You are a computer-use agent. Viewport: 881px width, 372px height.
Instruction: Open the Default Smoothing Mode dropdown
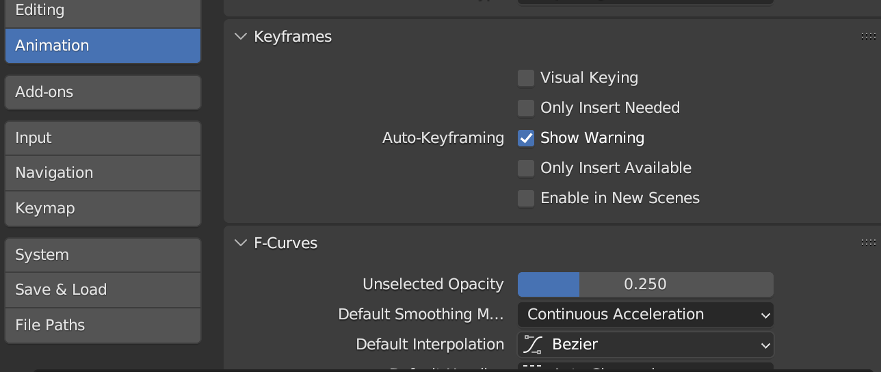pyautogui.click(x=645, y=315)
